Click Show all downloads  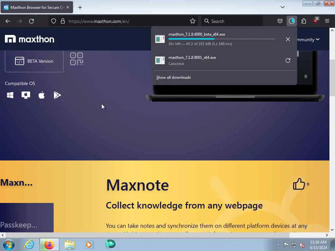pyautogui.click(x=173, y=77)
